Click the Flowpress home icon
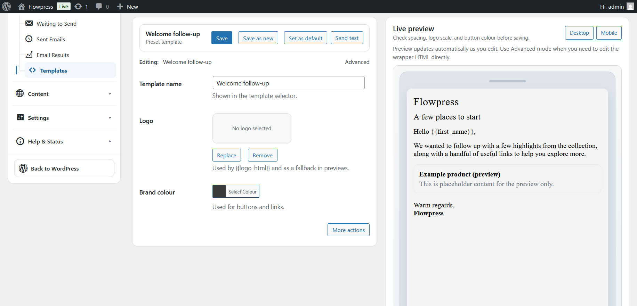 coord(22,7)
